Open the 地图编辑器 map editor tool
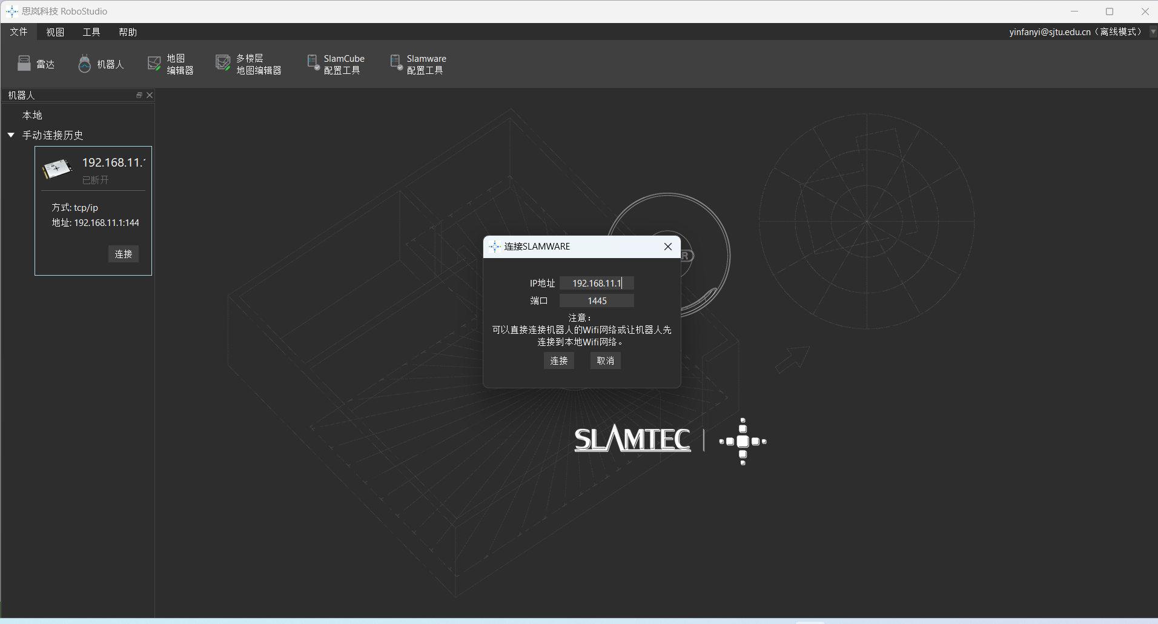1158x624 pixels. tap(154, 64)
